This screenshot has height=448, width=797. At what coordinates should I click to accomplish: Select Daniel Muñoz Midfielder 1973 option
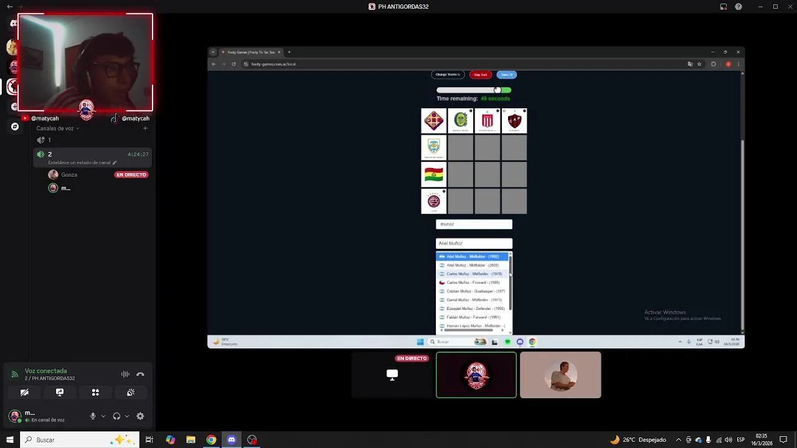pos(472,300)
